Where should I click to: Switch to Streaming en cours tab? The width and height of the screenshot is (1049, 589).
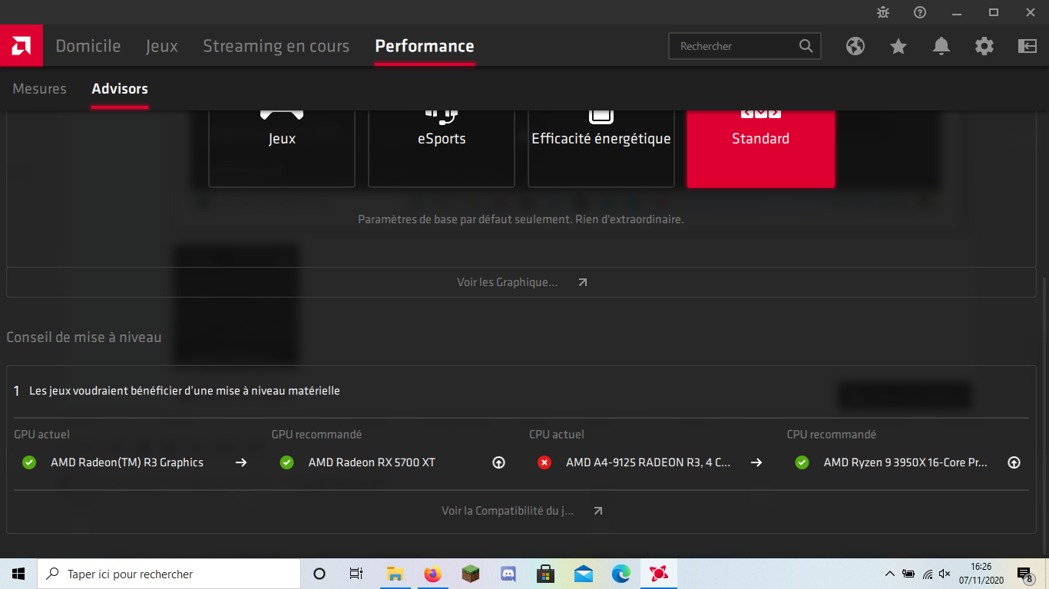pyautogui.click(x=276, y=46)
